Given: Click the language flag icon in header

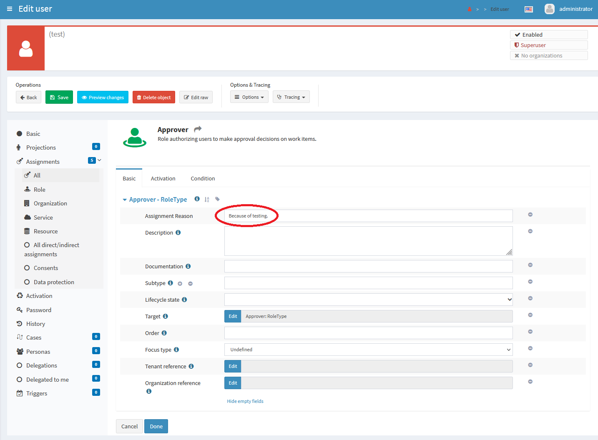Looking at the screenshot, I should click(528, 9).
